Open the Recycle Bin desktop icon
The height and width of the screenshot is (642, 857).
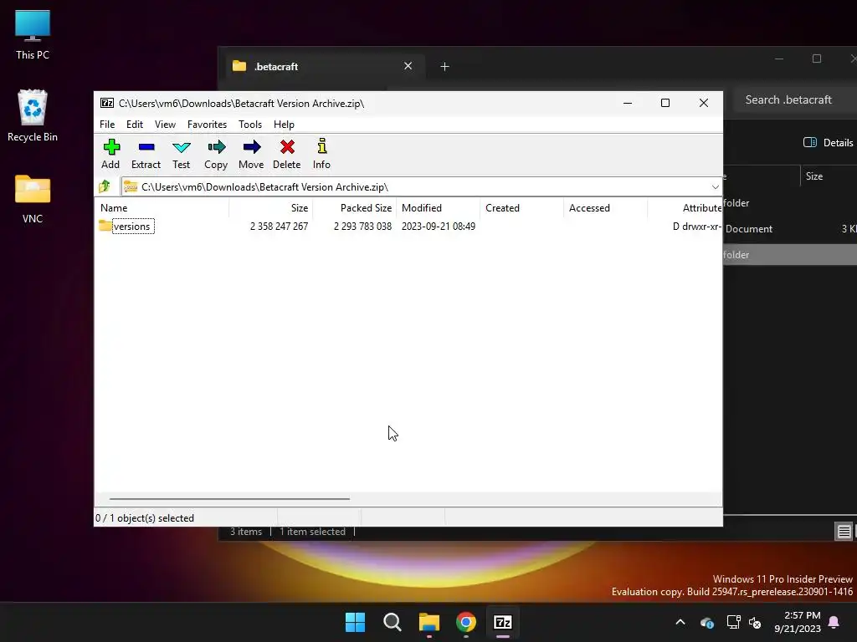coord(33,115)
